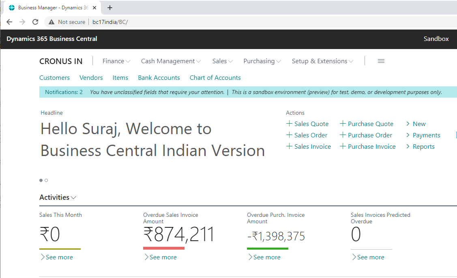
Task: See more under Overdue Sales Invoice Amount
Action: (x=160, y=257)
